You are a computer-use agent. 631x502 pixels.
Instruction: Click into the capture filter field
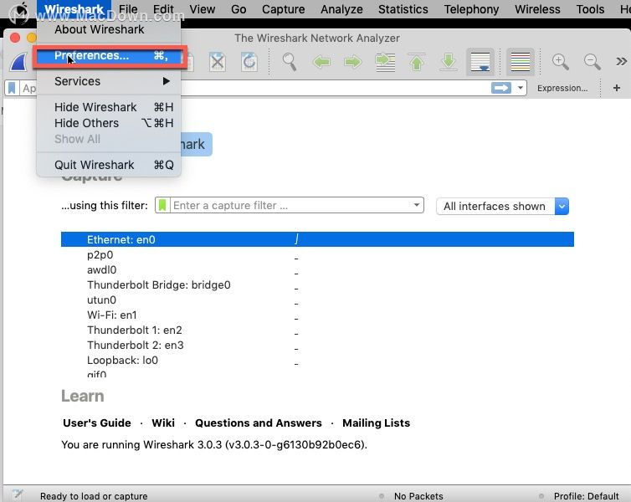point(290,205)
